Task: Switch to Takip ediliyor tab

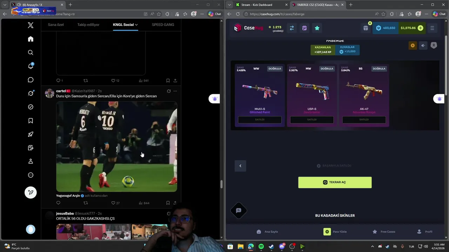Action: click(88, 25)
